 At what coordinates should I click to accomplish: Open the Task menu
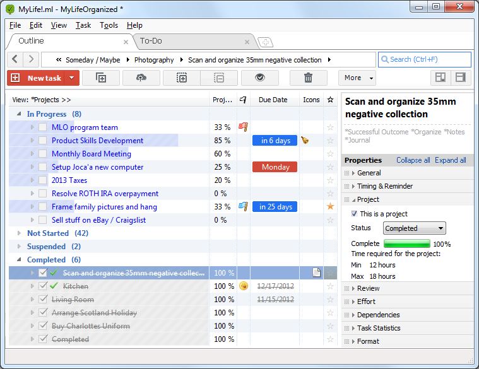coord(83,25)
